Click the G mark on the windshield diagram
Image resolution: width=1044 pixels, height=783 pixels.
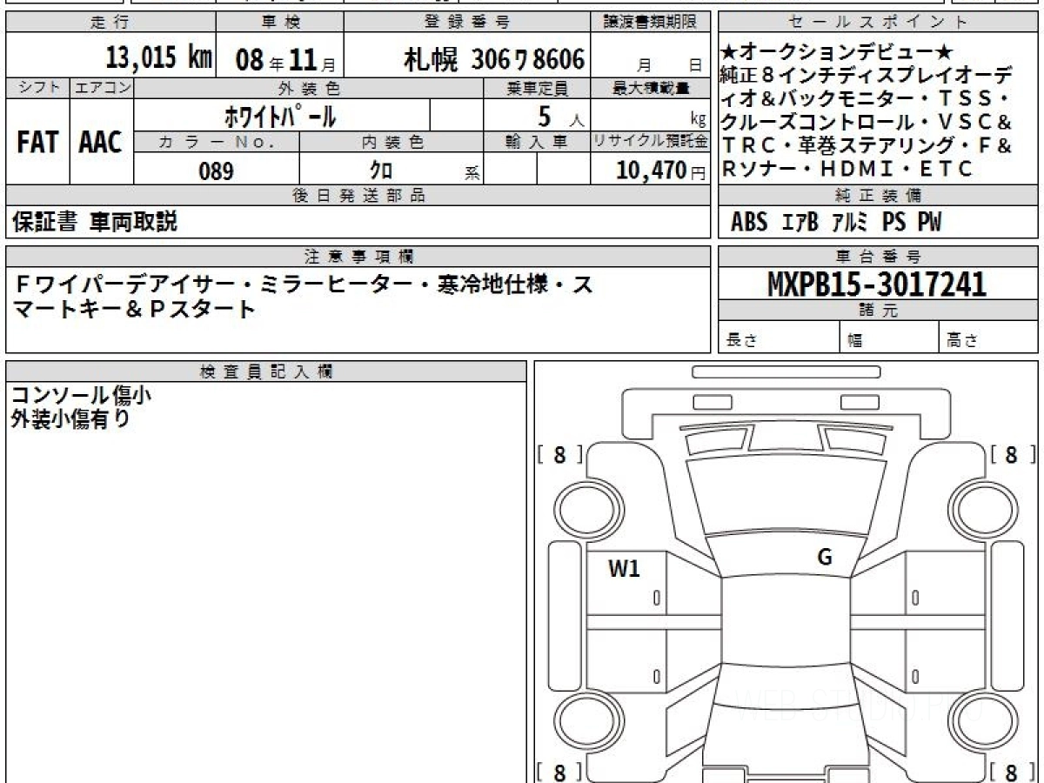825,558
